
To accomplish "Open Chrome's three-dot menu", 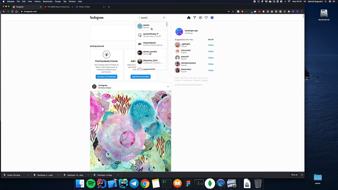I will 301,12.
